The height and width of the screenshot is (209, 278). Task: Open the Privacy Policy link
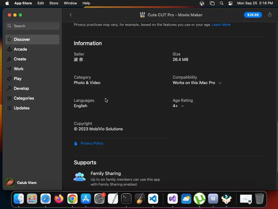coord(92,143)
